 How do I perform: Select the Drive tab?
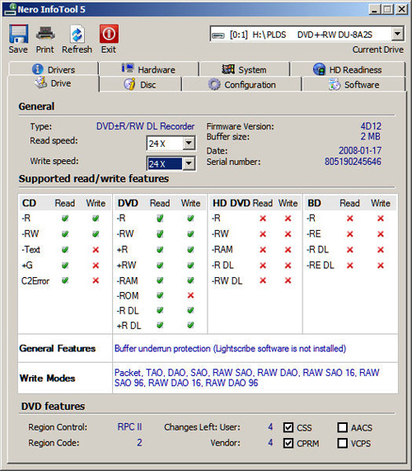(x=53, y=83)
